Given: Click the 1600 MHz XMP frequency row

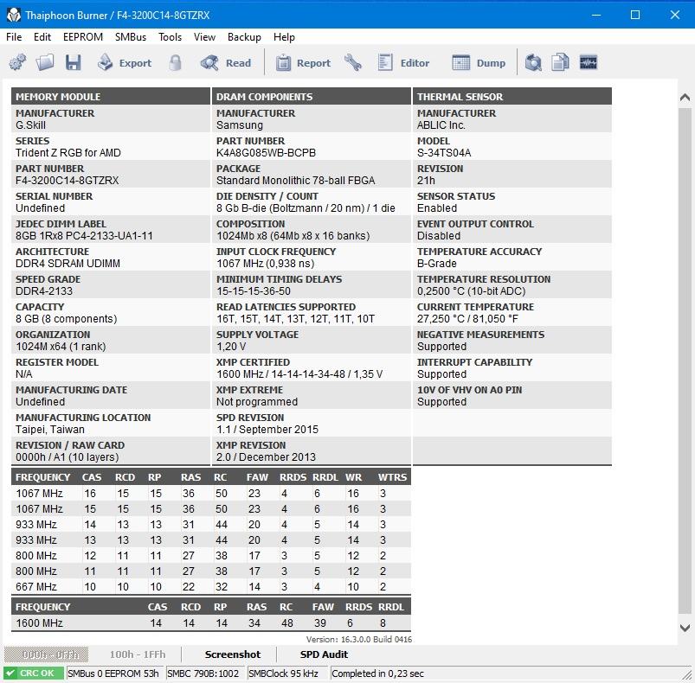Looking at the screenshot, I should pyautogui.click(x=211, y=622).
